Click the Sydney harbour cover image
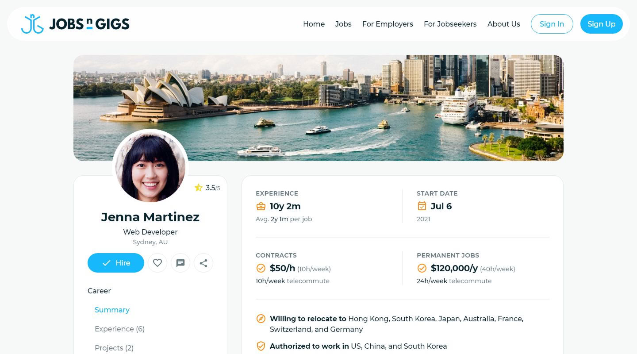637x354 pixels. [x=318, y=108]
